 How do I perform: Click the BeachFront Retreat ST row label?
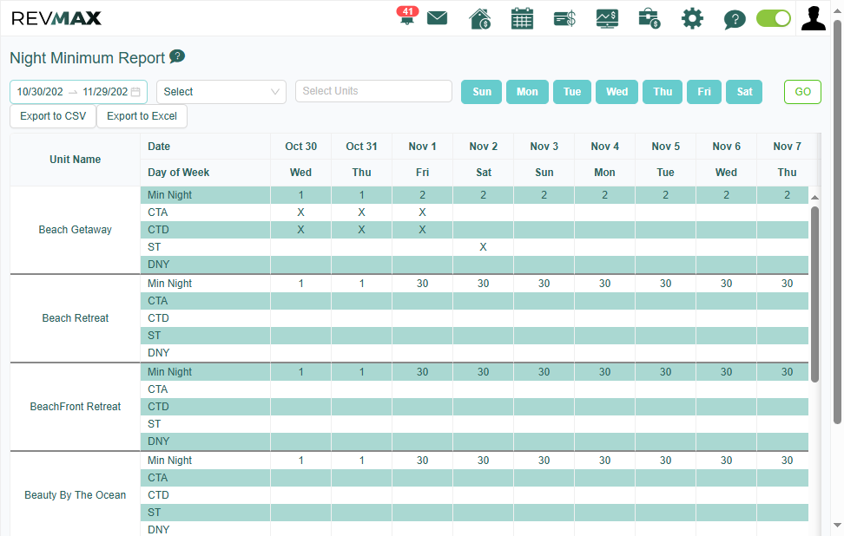(x=154, y=424)
